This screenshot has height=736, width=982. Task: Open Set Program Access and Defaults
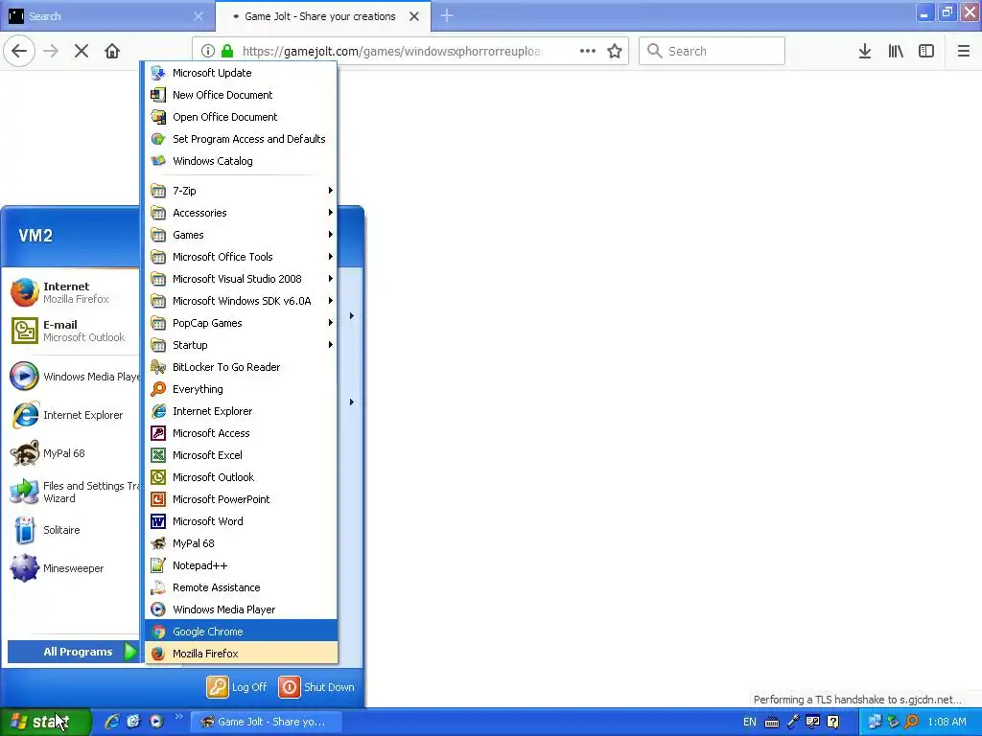coord(241,139)
